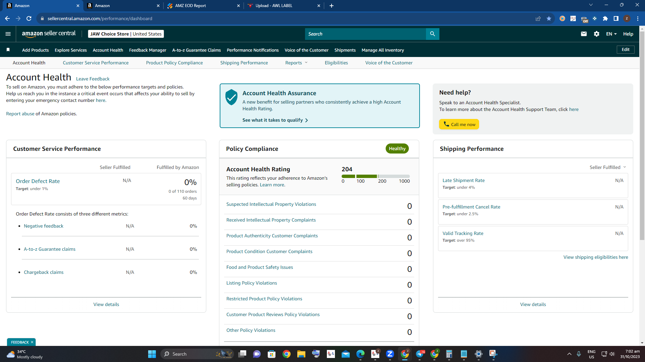645x362 pixels.
Task: Bookmark this page with the star icon
Action: pos(549,18)
